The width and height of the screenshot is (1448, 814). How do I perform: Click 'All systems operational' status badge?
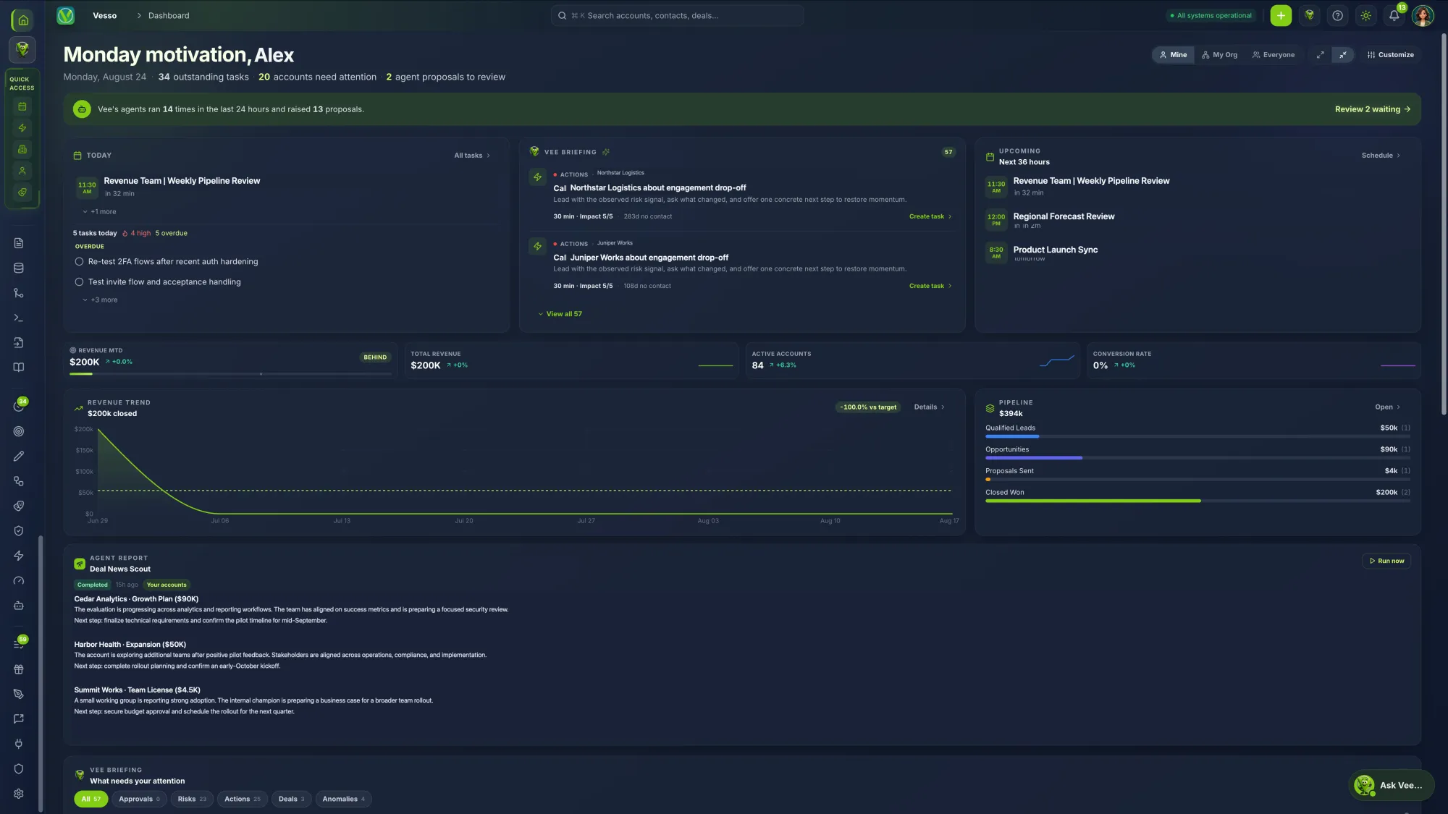(1211, 15)
